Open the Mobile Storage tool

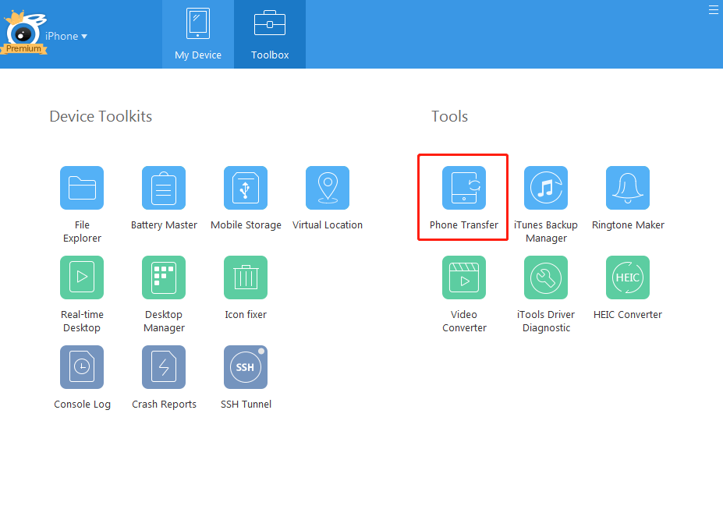point(246,188)
